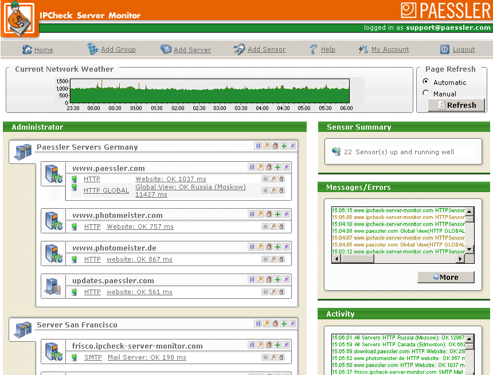Viewport: 493px width, 375px height.
Task: Click the updates.paessler.com server icon
Action: [53, 286]
